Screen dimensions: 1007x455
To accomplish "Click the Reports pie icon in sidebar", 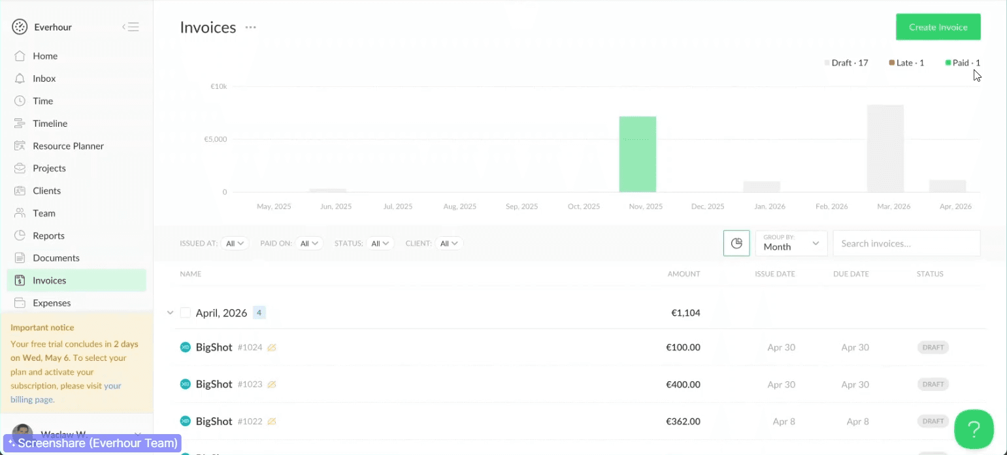I will pyautogui.click(x=20, y=235).
